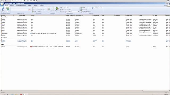Click the "Mike Track" full name cell
170x95 pixels.
(155, 21)
